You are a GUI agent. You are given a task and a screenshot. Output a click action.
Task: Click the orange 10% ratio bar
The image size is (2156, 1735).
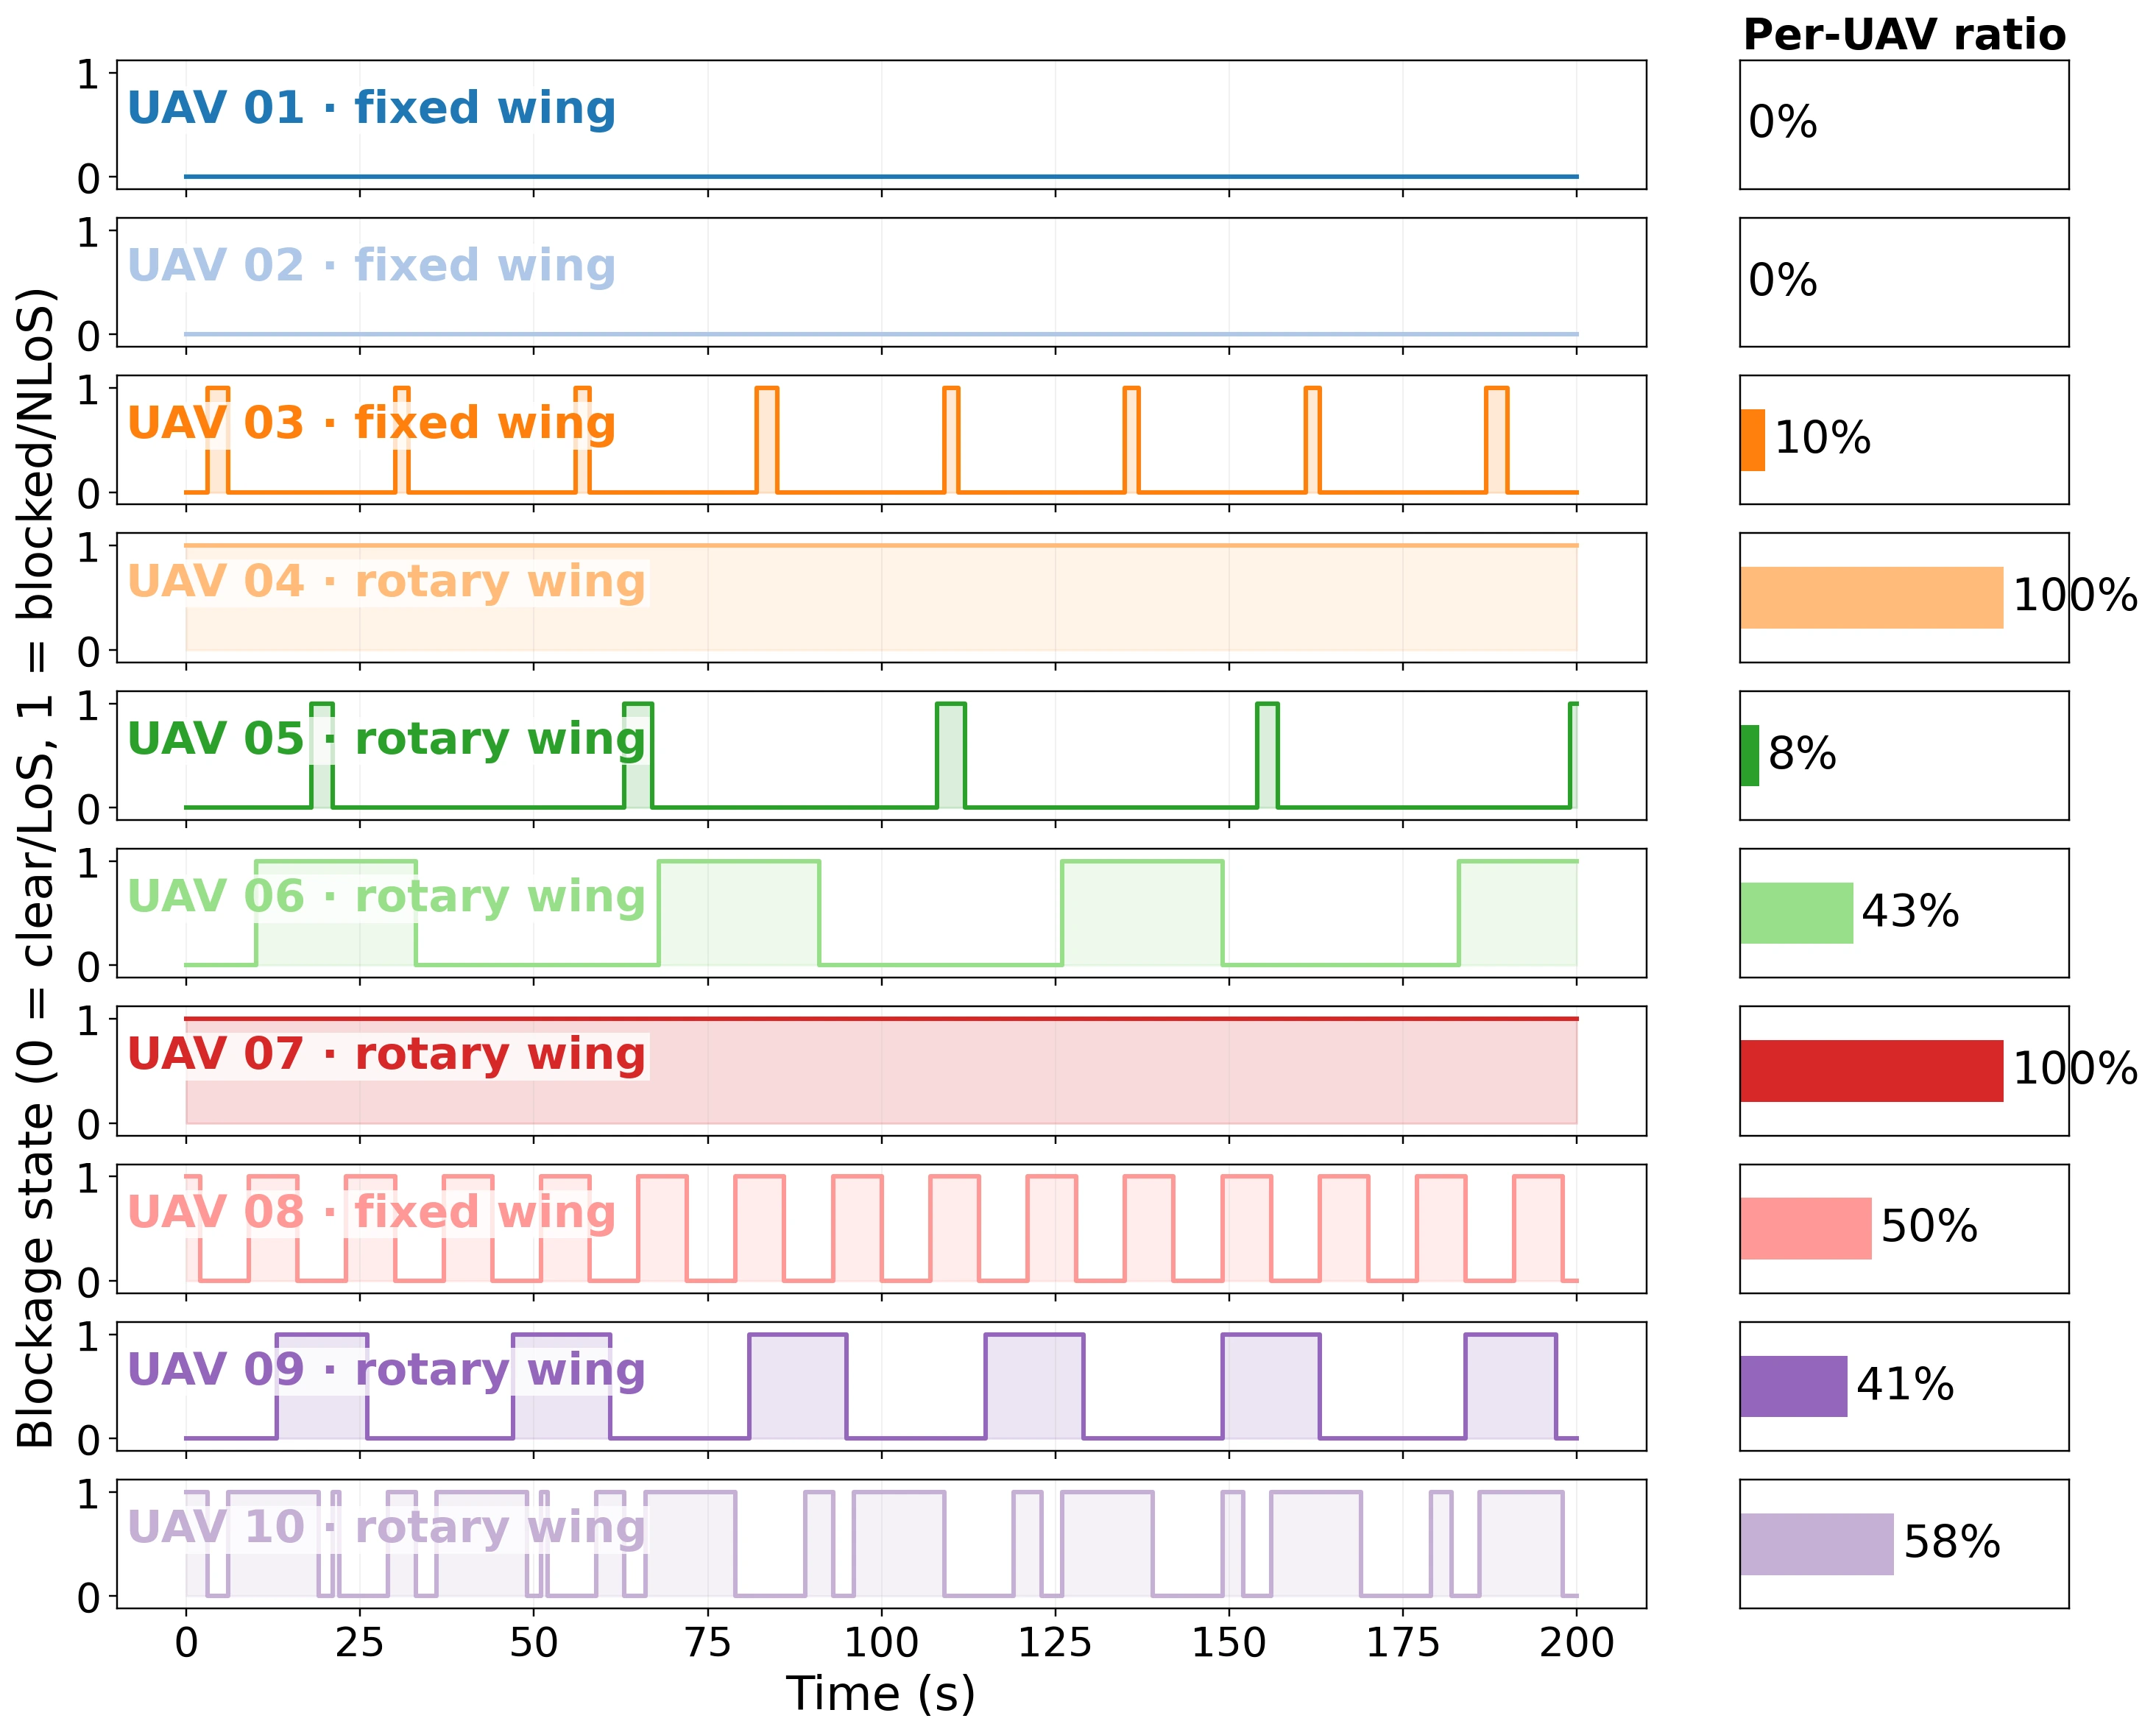1752,440
